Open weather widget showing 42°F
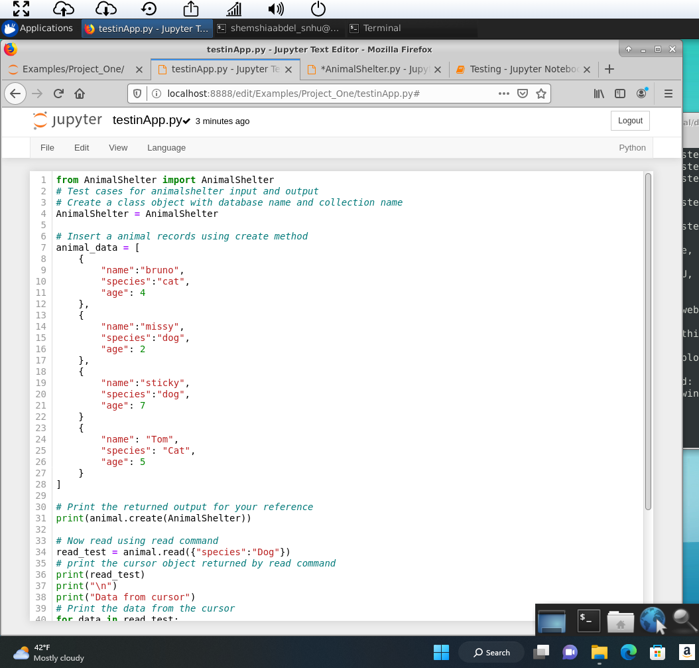This screenshot has width=699, height=668. tap(48, 653)
